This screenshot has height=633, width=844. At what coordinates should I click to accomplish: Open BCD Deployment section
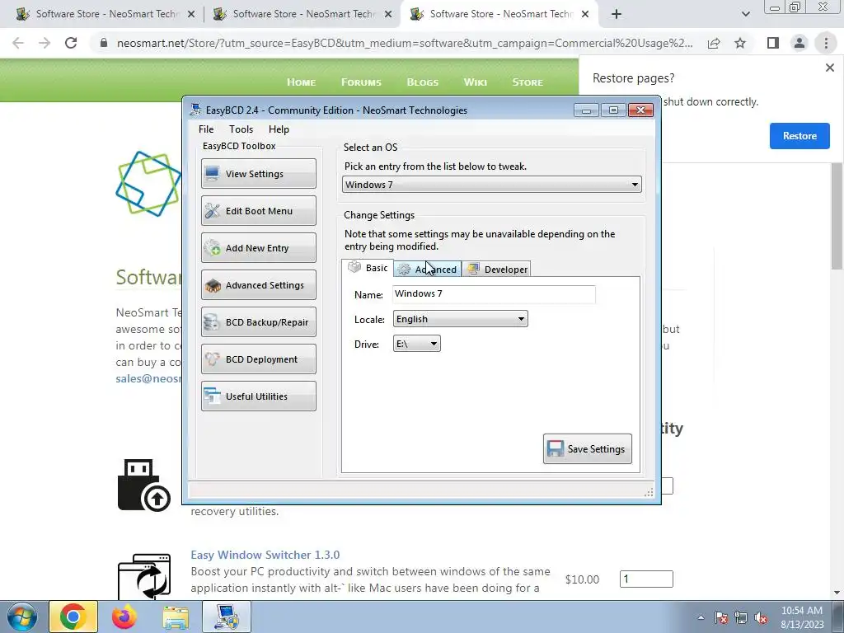[x=258, y=359]
